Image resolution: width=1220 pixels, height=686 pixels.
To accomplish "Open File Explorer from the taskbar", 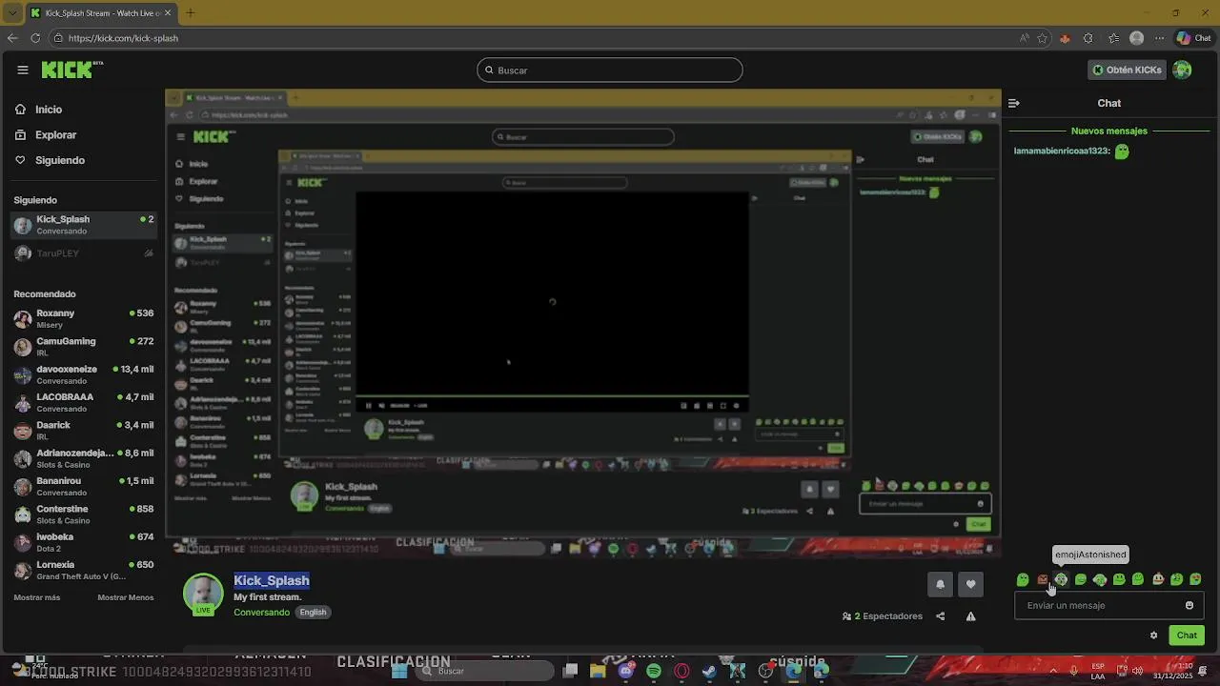I will pyautogui.click(x=598, y=671).
